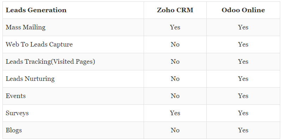Click Odoo Online's Yes for Events

(243, 96)
